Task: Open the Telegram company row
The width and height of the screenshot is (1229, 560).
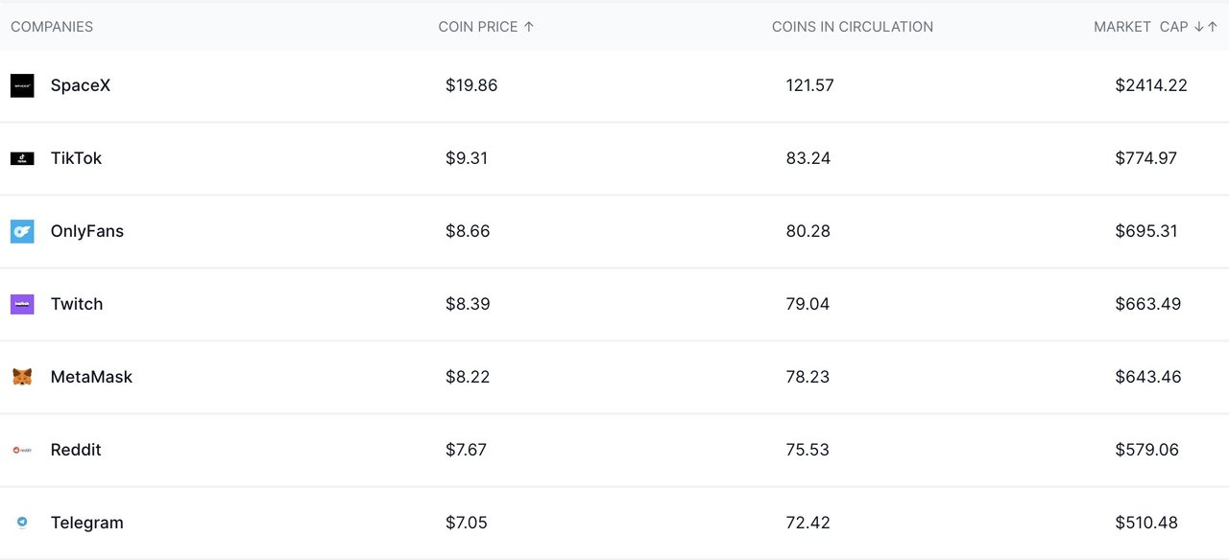Action: pos(614,523)
